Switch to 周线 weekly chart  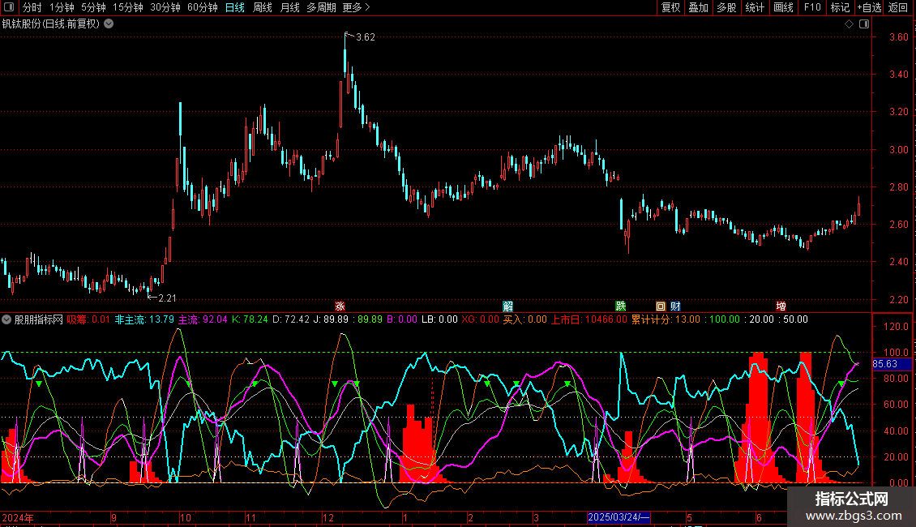(263, 7)
